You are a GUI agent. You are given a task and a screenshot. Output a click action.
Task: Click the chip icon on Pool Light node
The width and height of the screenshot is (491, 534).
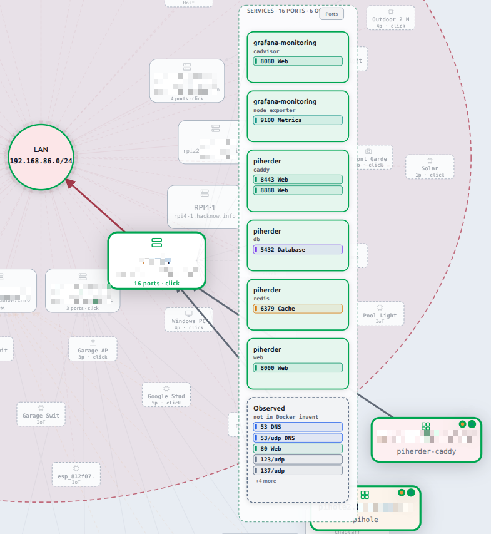(x=380, y=307)
